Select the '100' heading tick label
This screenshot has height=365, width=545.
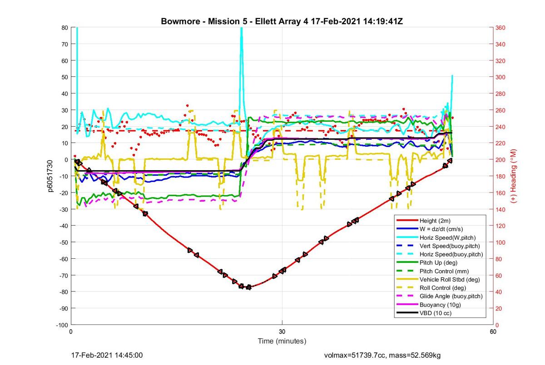pos(501,242)
